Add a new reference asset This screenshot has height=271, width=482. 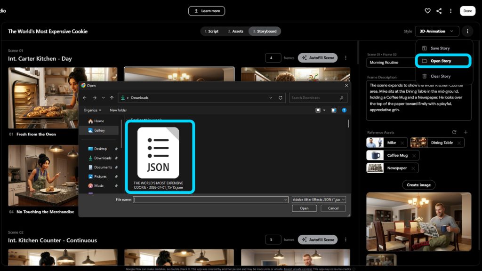[x=466, y=132]
